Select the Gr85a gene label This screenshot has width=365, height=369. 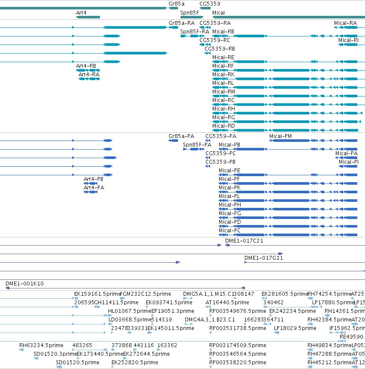coord(176,4)
